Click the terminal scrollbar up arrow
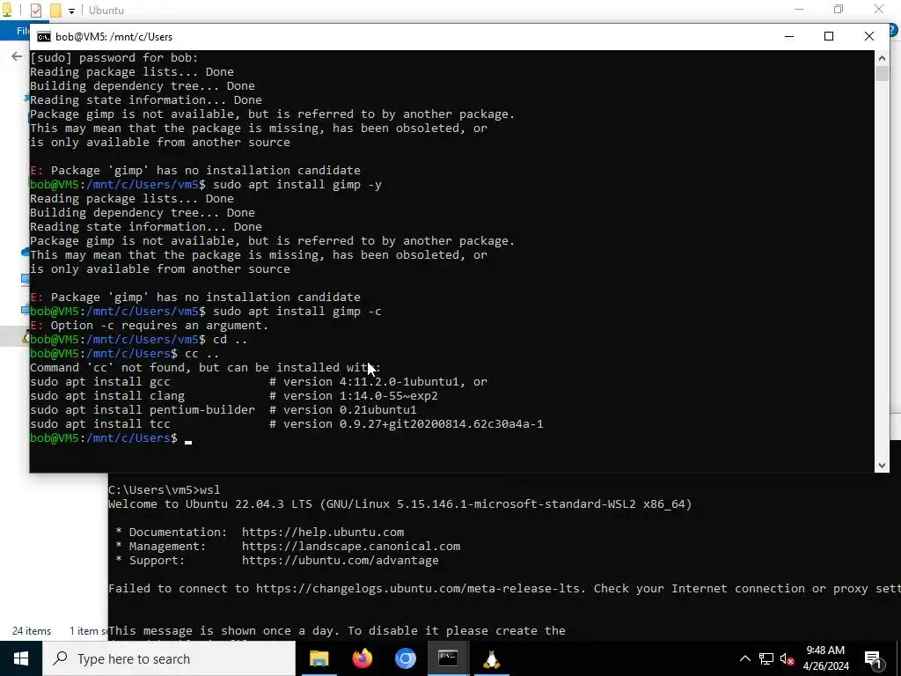Viewport: 901px width, 676px height. point(882,57)
